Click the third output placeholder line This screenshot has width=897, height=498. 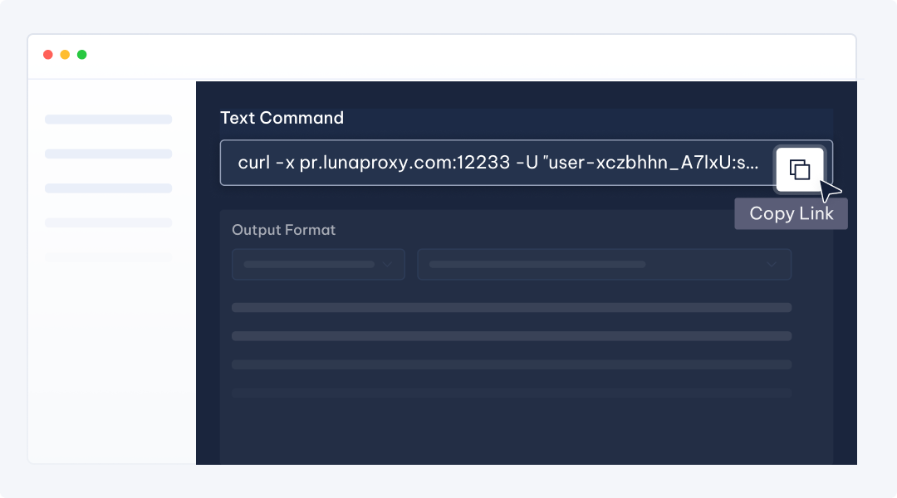pyautogui.click(x=511, y=364)
